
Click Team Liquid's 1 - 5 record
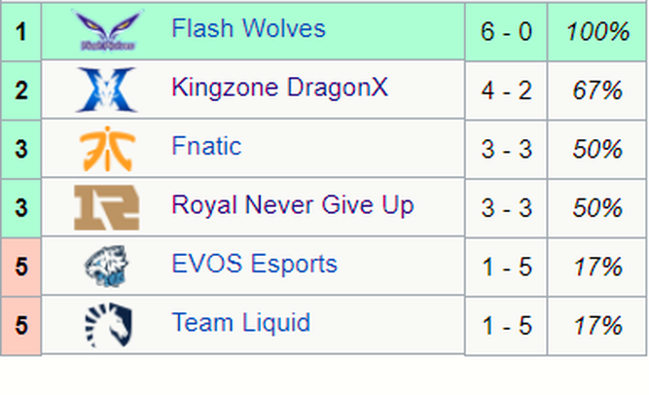(x=506, y=326)
